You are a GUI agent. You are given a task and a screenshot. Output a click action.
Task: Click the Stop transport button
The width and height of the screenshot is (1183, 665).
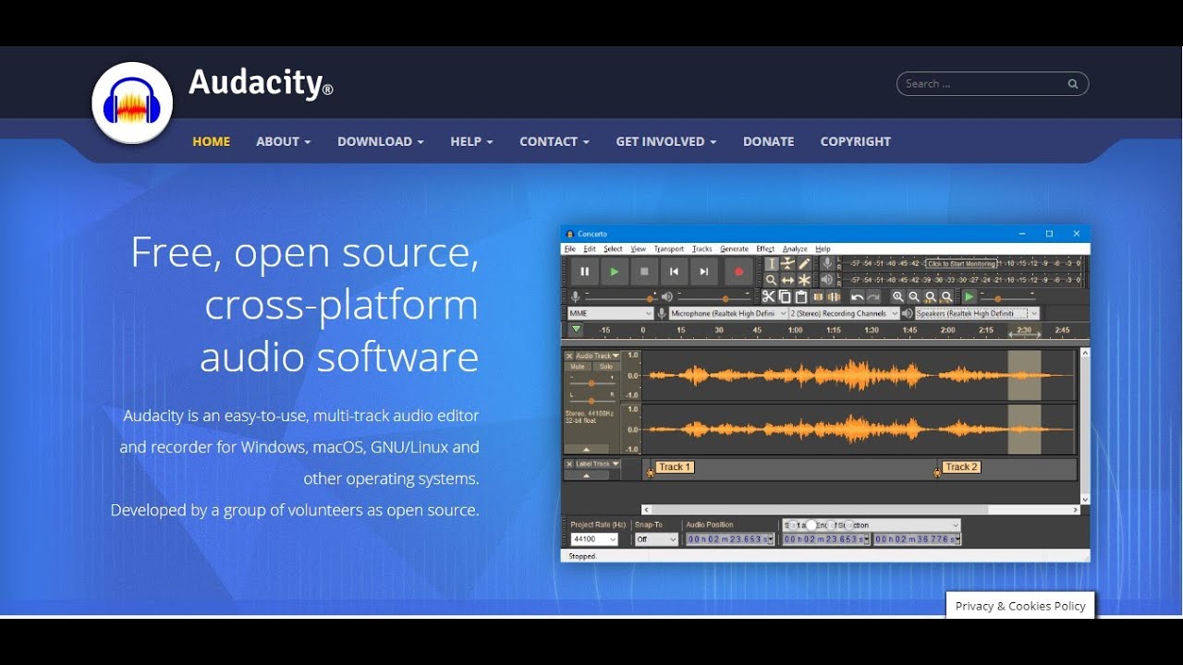tap(644, 272)
